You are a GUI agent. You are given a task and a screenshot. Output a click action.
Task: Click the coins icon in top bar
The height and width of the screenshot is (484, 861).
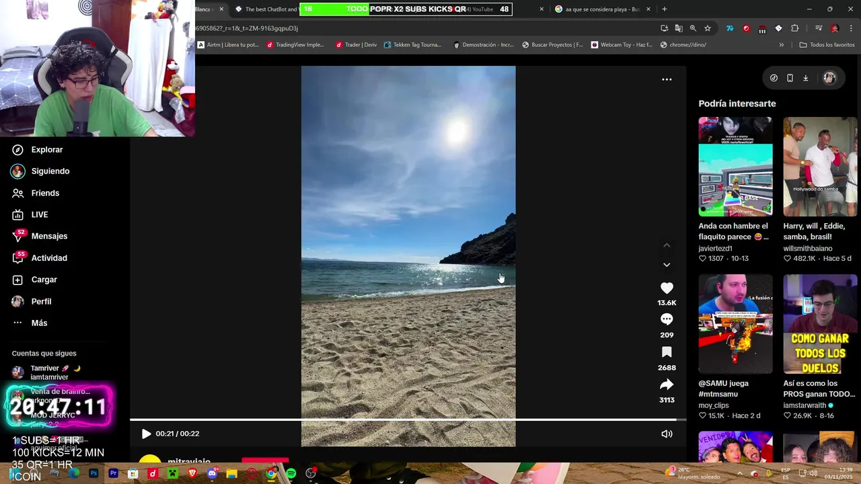click(774, 78)
